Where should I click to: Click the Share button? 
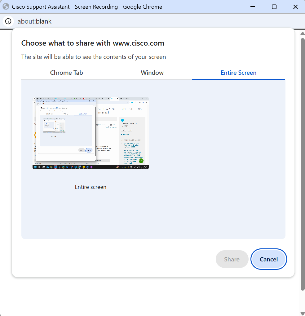(232, 259)
